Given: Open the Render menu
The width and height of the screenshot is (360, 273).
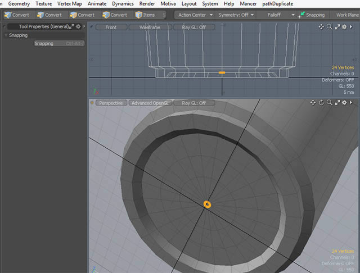Looking at the screenshot, I should tap(147, 4).
